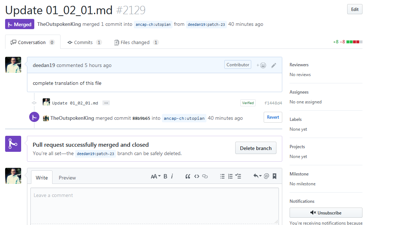Add a numbered list
411x225 pixels.
pyautogui.click(x=230, y=176)
